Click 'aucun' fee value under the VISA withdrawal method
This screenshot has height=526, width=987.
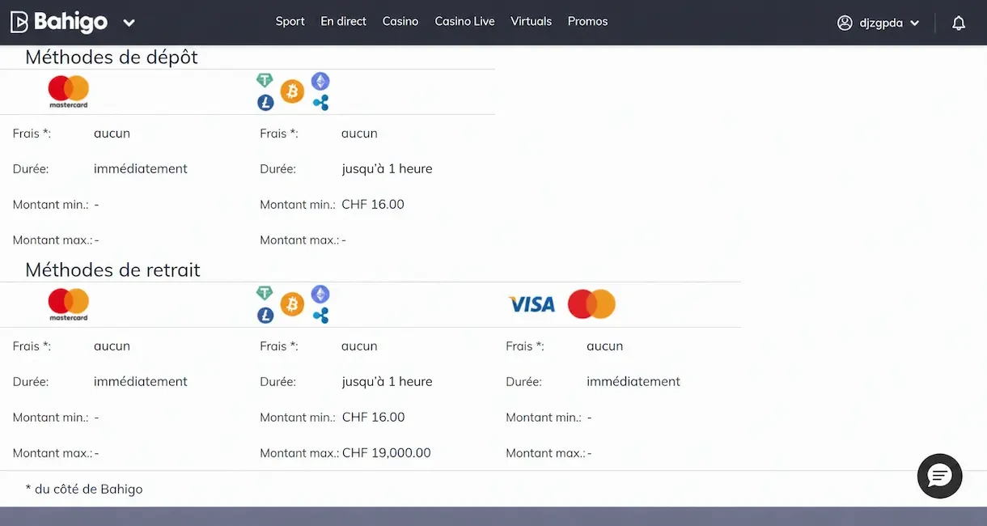(605, 346)
